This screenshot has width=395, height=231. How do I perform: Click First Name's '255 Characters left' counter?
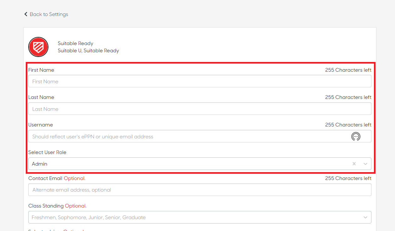tap(348, 70)
